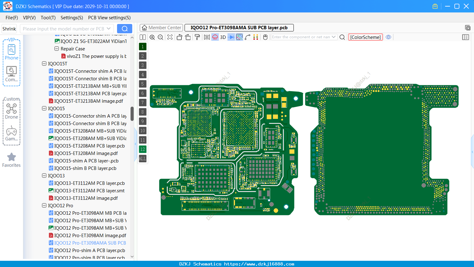Open the Tool(T) menu
The image size is (474, 267).
click(x=48, y=18)
